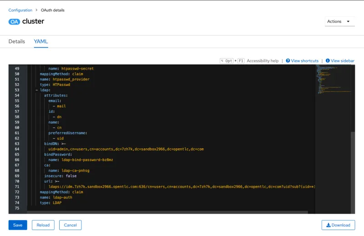Cancel editing the OAuth YAML

[x=71, y=225]
